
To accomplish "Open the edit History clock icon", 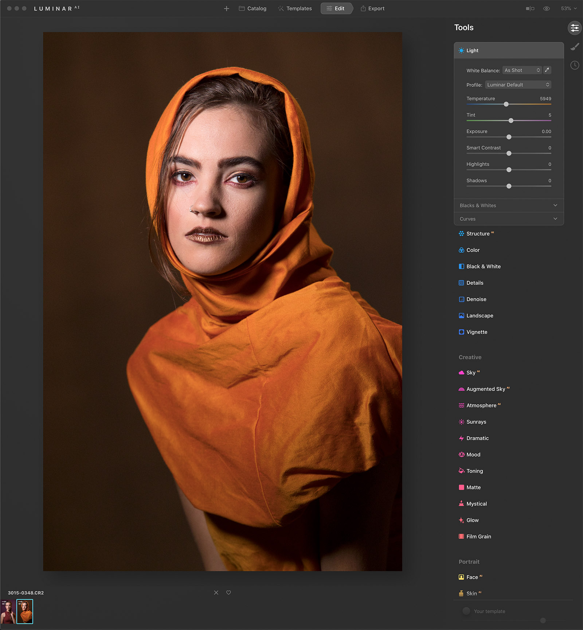I will (575, 65).
